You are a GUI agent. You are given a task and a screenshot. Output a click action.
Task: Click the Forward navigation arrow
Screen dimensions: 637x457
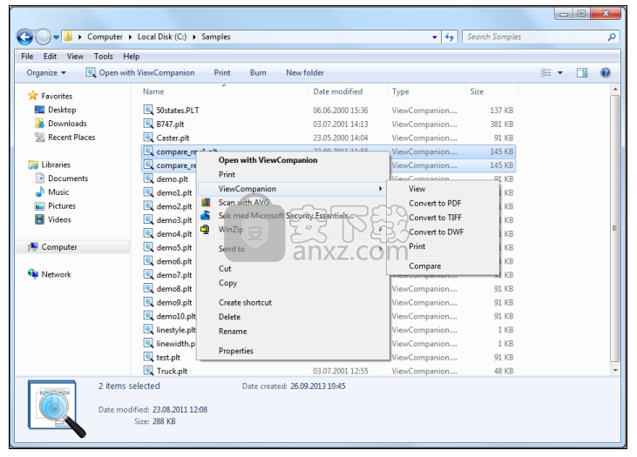pos(43,37)
